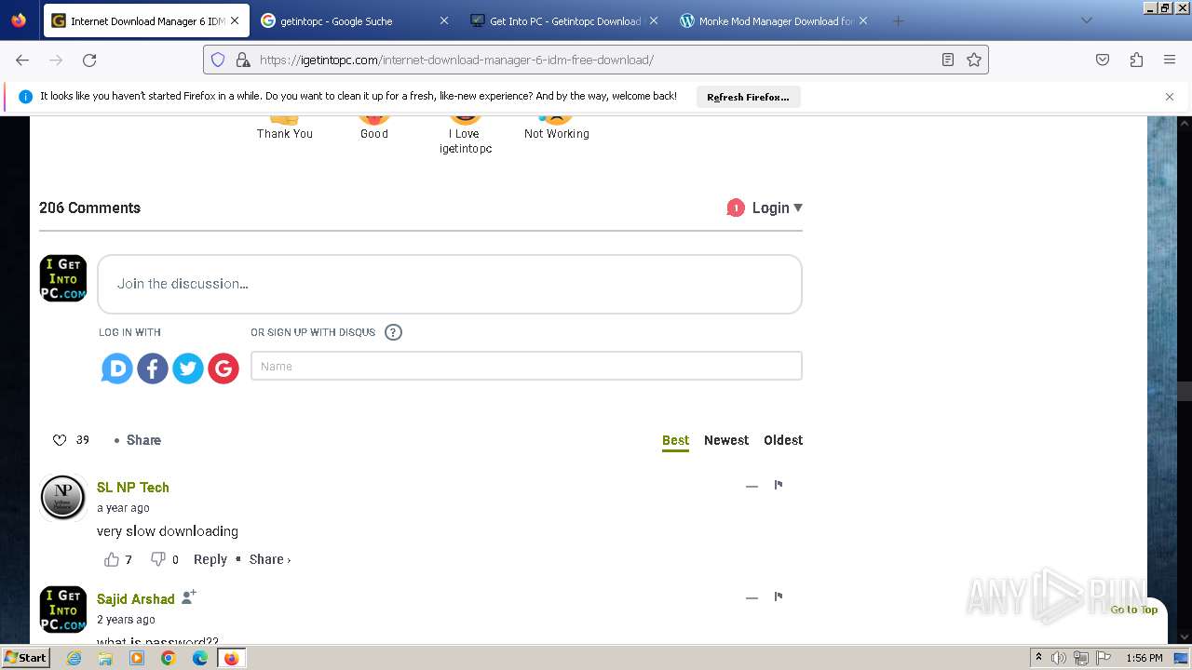Click the heart icon to recommend the discussion

[60, 440]
